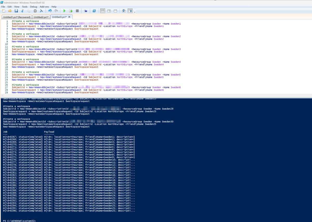Image resolution: width=312 pixels, height=222 pixels.
Task: Click the Redo toolbar icon
Action: tap(56, 11)
